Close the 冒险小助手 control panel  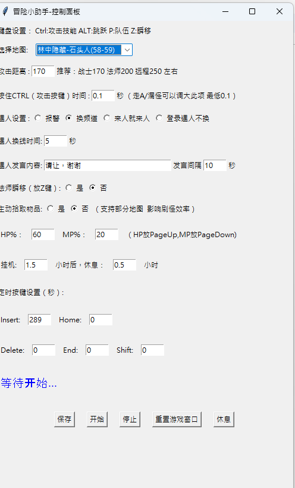279,11
